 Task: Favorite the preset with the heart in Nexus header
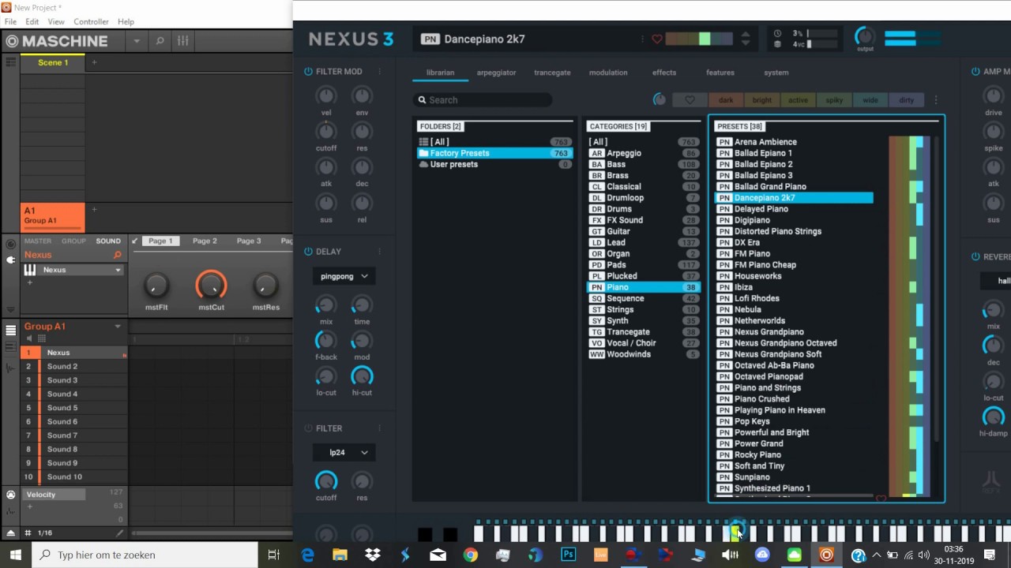(656, 39)
